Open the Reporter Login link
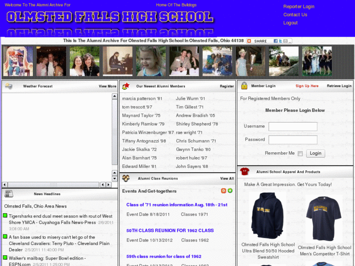The height and width of the screenshot is (266, 355). [x=299, y=6]
